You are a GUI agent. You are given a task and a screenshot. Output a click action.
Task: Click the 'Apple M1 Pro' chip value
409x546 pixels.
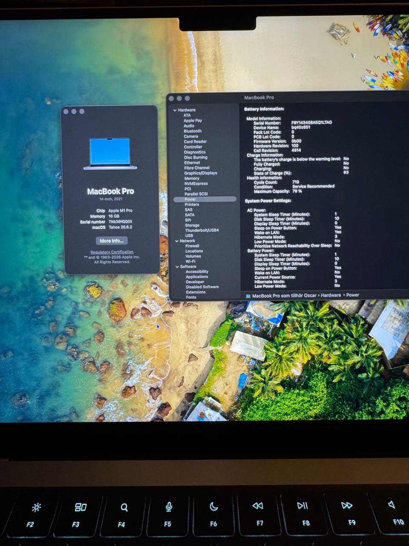click(x=120, y=211)
